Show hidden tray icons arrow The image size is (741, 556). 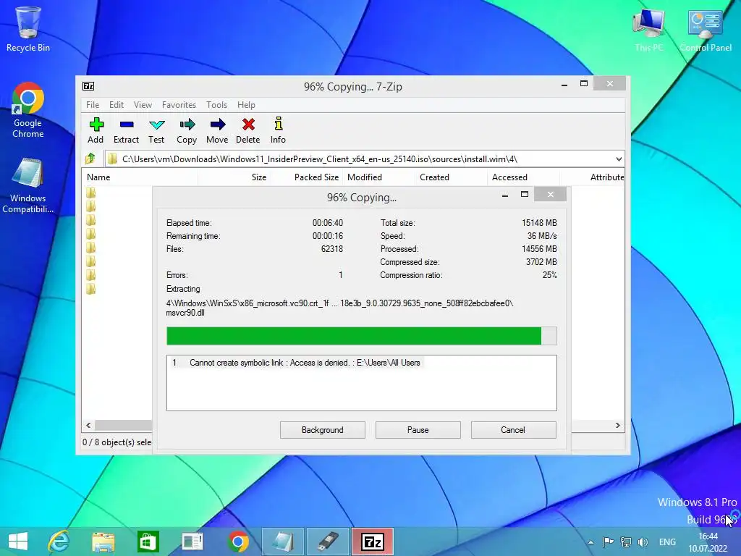[590, 542]
